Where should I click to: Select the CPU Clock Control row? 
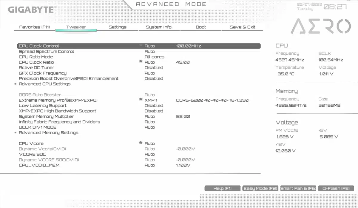(x=139, y=46)
